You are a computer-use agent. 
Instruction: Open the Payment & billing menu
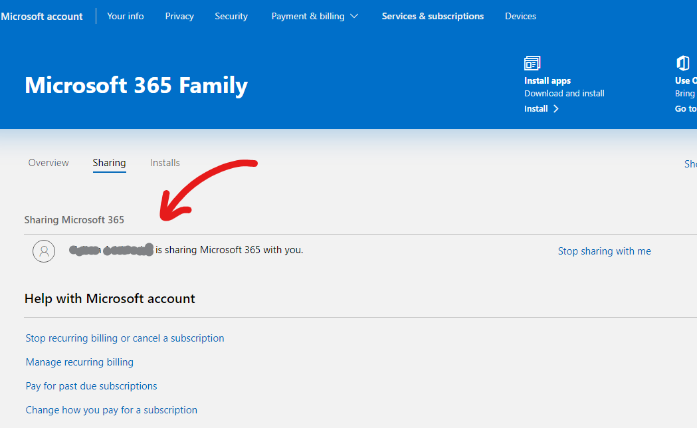315,17
